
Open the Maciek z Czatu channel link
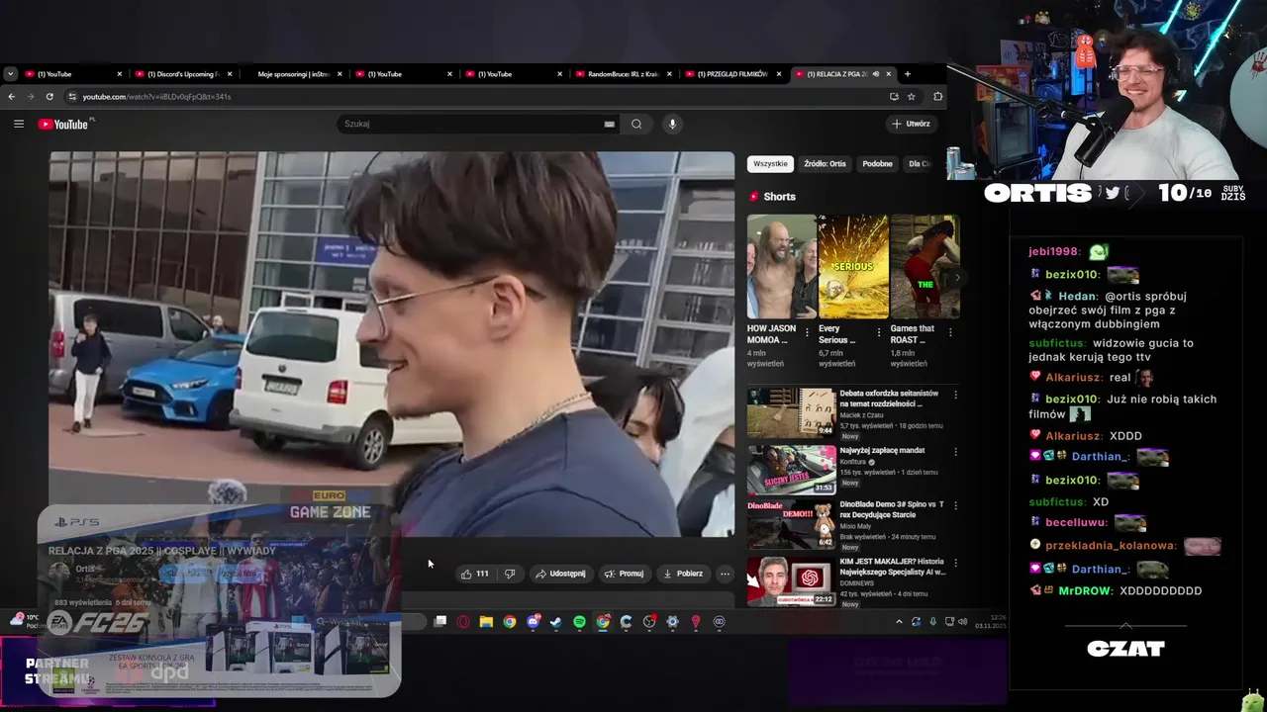tap(861, 415)
